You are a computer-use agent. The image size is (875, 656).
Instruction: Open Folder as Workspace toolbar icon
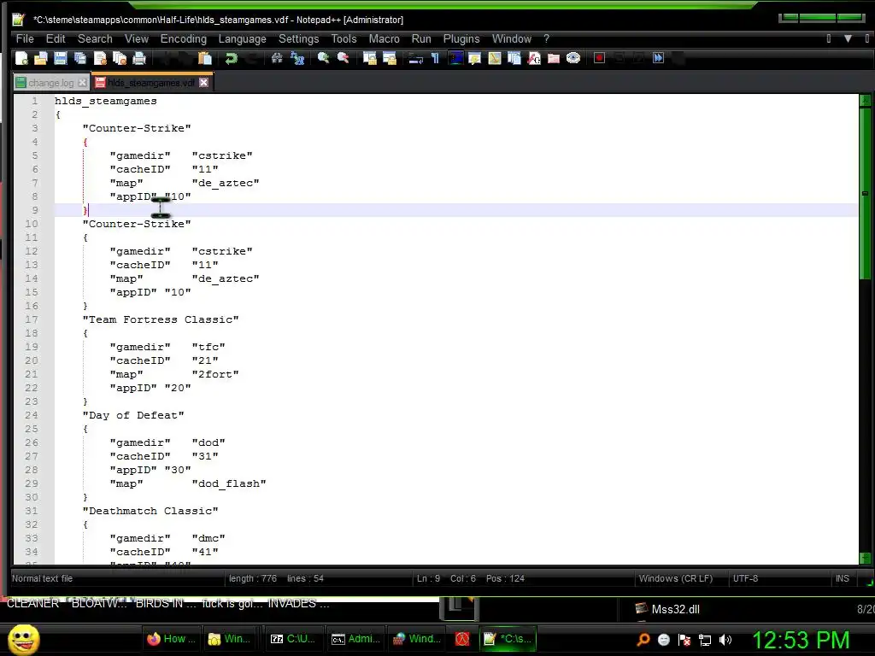[554, 58]
